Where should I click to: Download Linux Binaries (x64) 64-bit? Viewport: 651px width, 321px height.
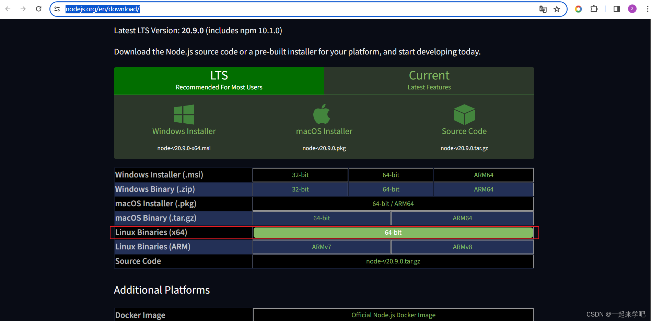393,233
